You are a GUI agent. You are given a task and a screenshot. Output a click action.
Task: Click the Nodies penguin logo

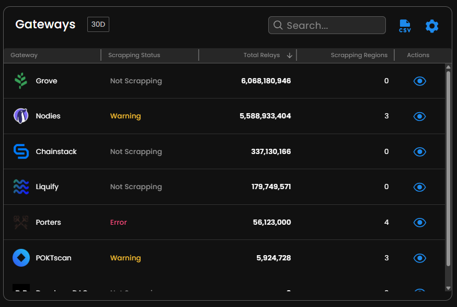pos(21,116)
